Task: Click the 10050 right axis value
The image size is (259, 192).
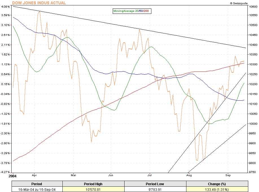Action: [x=253, y=114]
